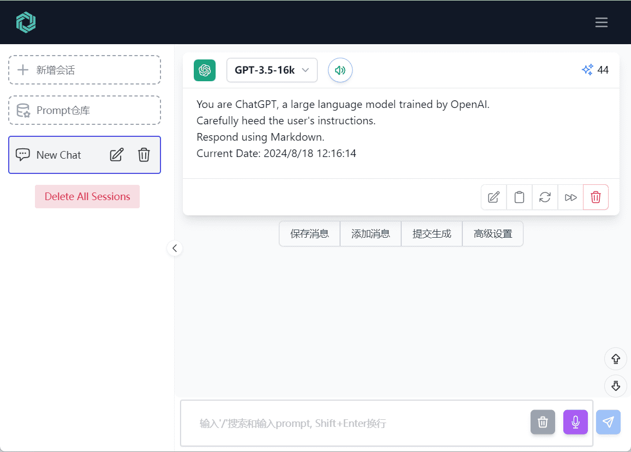The height and width of the screenshot is (452, 631).
Task: Click the fast-forward continue icon
Action: pos(570,197)
